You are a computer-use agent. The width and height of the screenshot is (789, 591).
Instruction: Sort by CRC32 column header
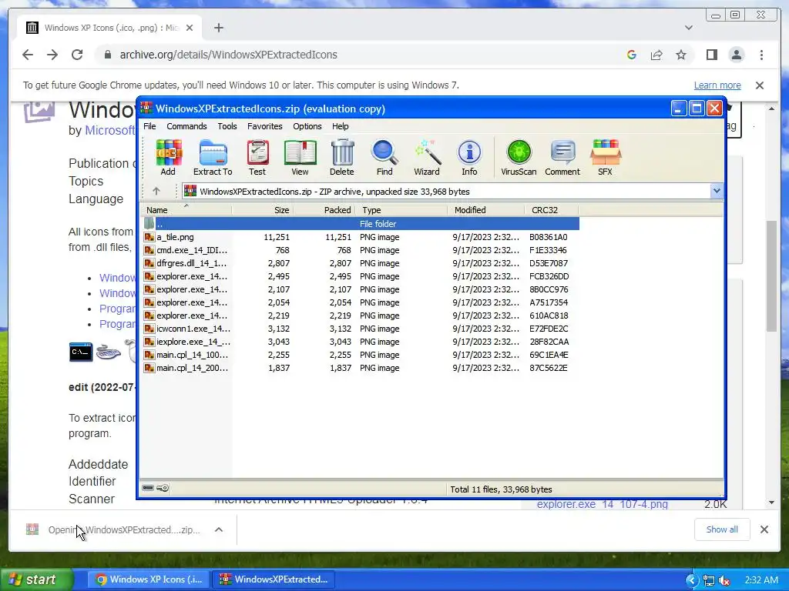coord(552,210)
